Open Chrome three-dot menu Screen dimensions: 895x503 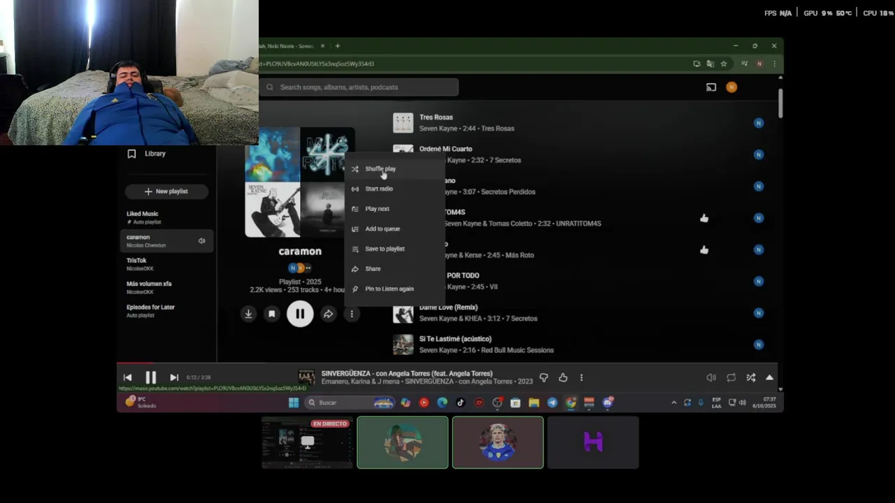(x=774, y=64)
